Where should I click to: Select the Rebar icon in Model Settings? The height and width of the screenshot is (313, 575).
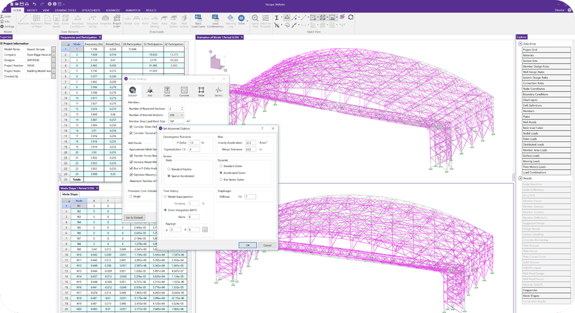click(x=201, y=91)
